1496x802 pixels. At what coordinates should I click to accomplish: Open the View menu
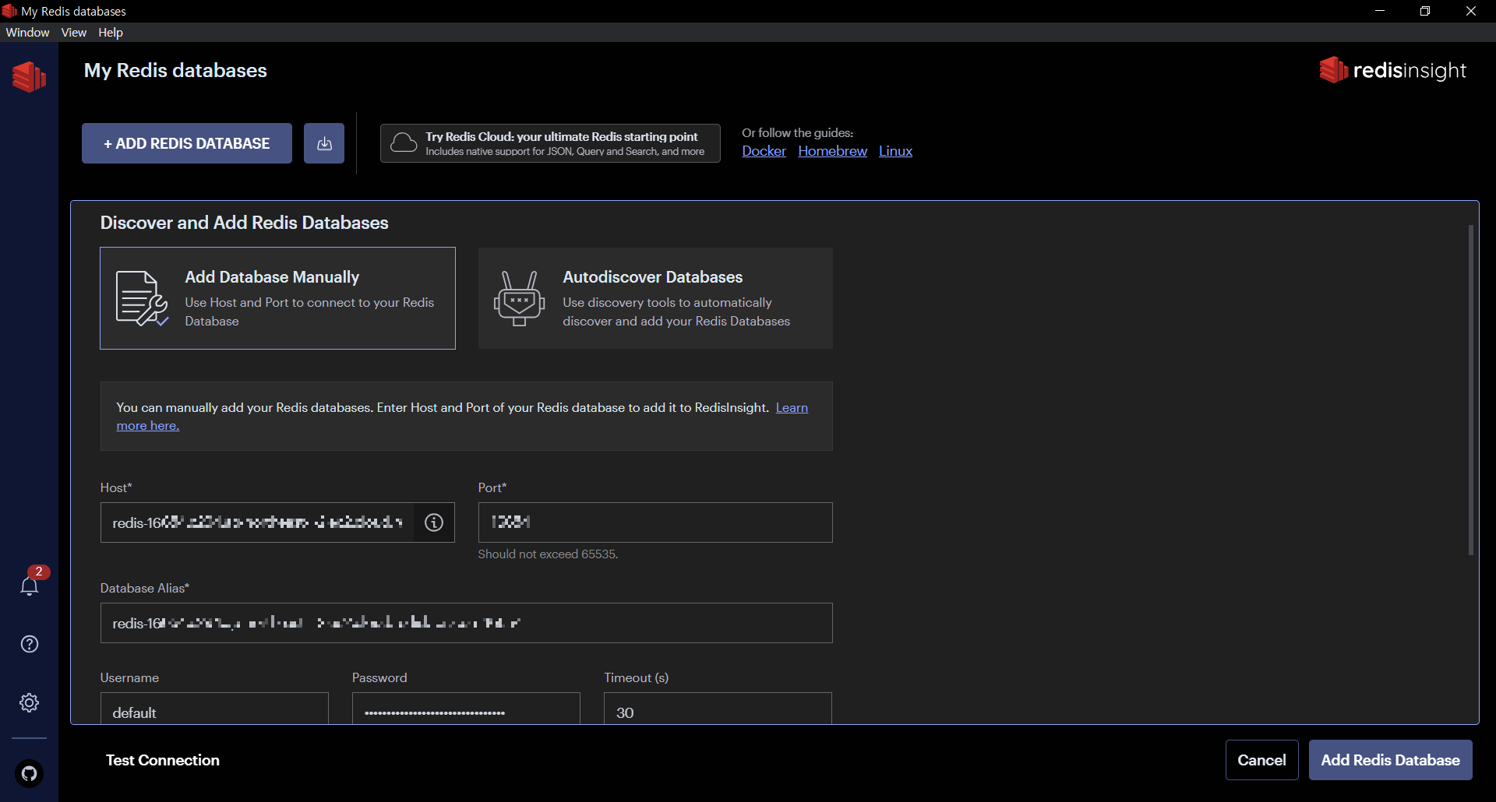[74, 32]
